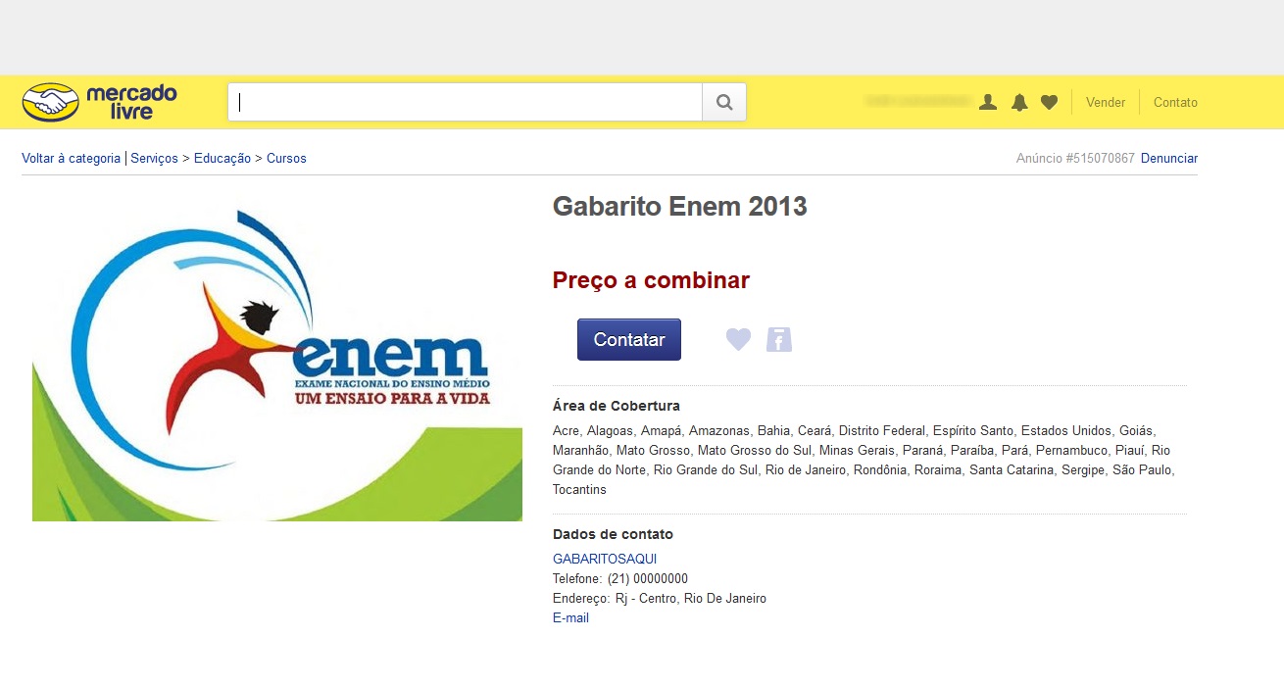This screenshot has width=1284, height=687.
Task: Click Voltar à categoria link
Action: tap(71, 158)
